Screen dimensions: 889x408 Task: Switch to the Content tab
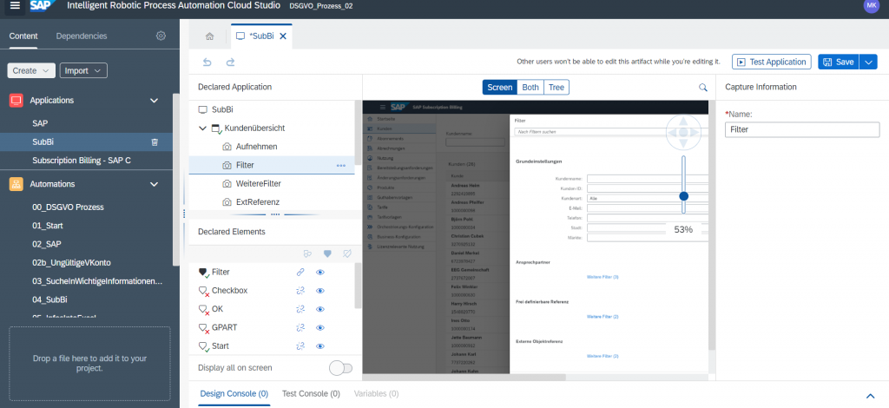(x=23, y=36)
